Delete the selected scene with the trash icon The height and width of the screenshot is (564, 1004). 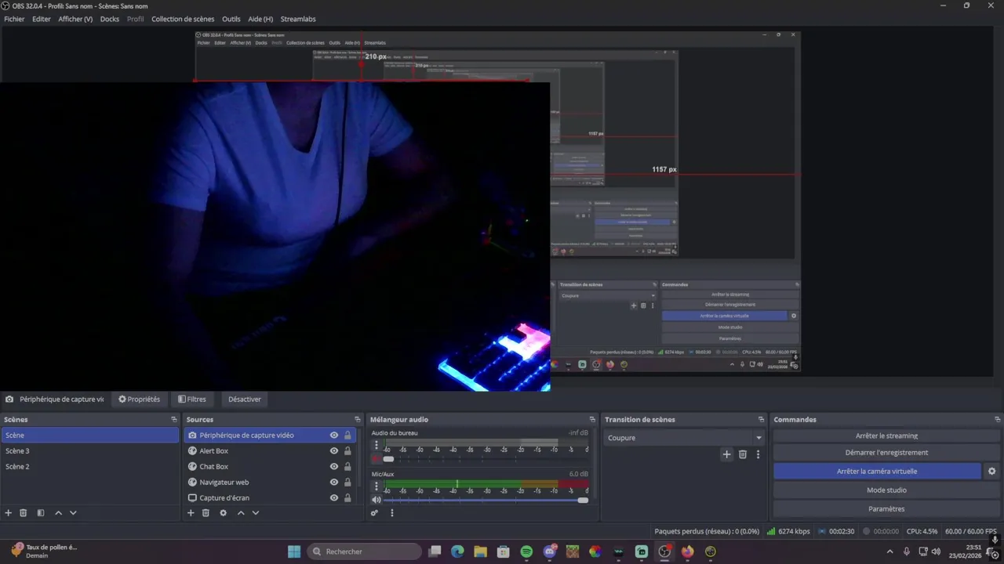[24, 513]
